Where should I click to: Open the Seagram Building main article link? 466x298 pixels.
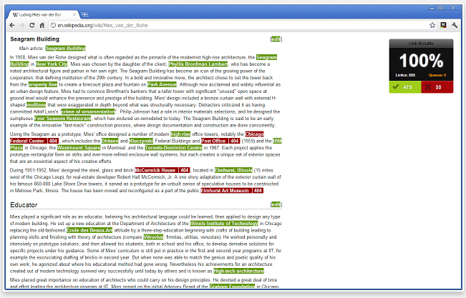65,49
